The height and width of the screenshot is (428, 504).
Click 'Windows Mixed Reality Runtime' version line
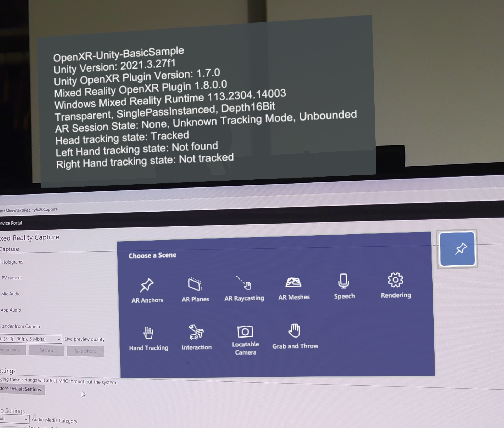pos(170,99)
